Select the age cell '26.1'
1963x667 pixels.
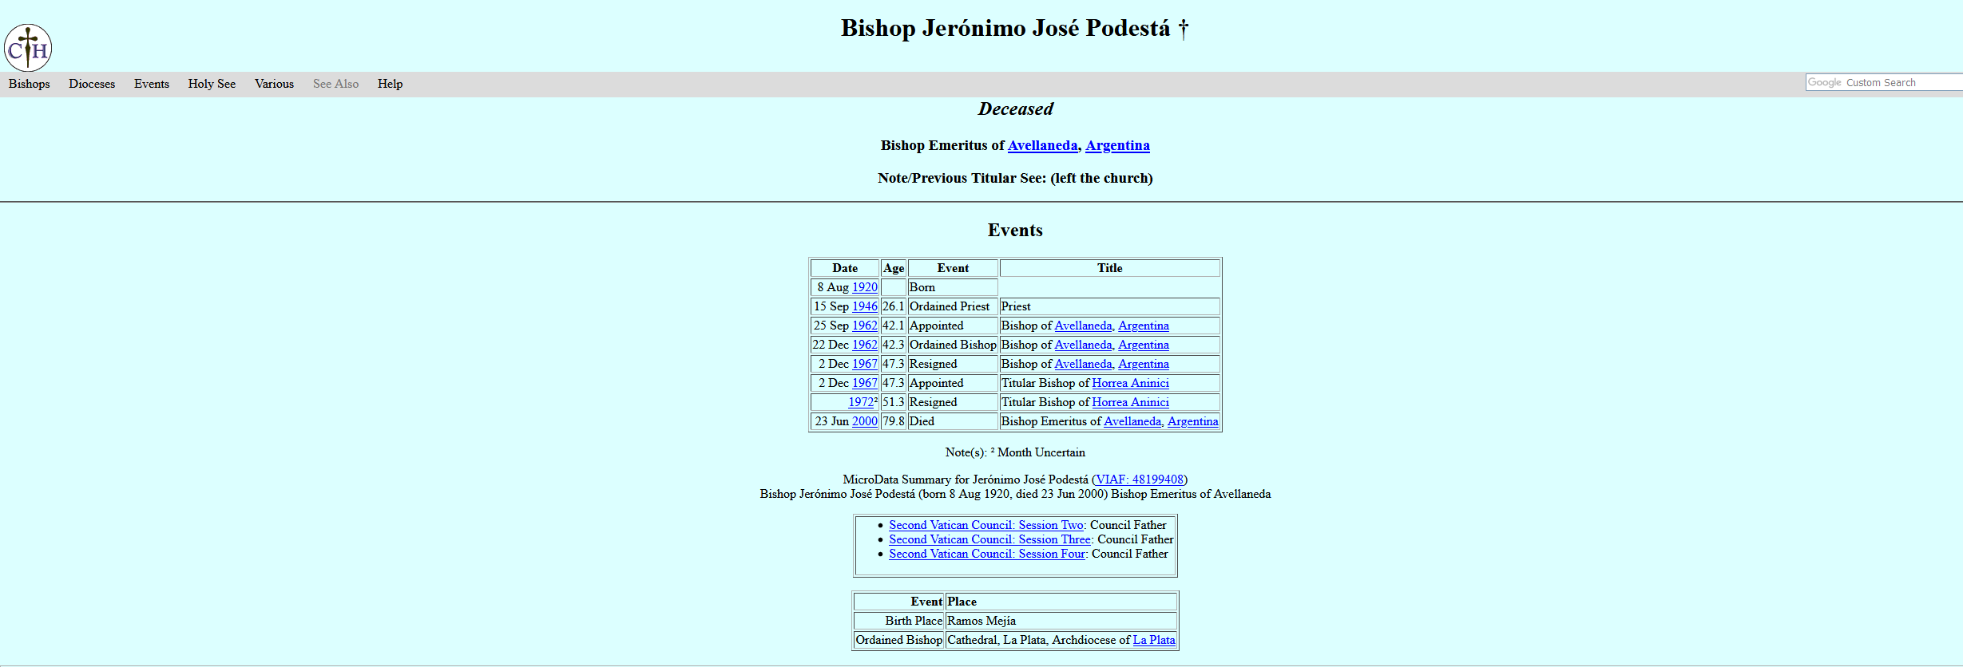tap(894, 306)
